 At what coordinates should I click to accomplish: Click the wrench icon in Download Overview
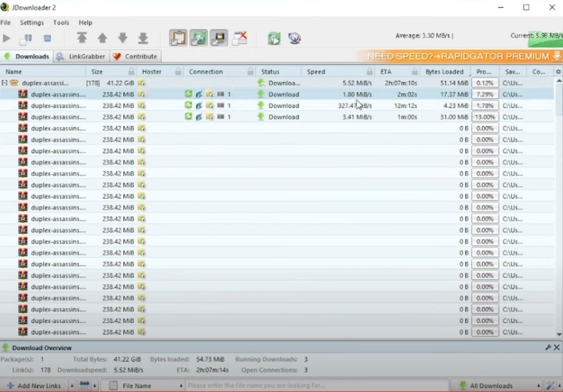(547, 347)
